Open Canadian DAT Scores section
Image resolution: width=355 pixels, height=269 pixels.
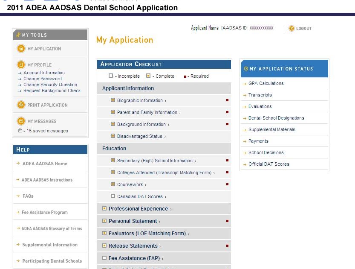pyautogui.click(x=140, y=196)
